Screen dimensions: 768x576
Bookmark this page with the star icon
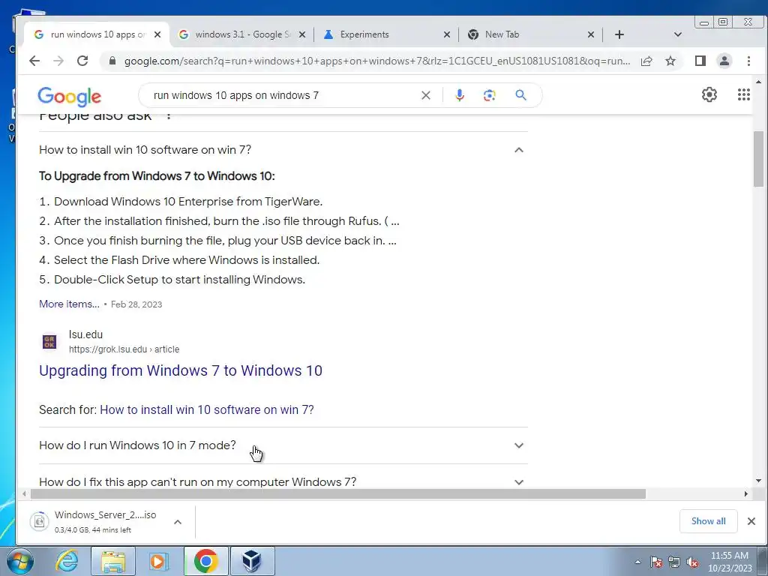(670, 61)
